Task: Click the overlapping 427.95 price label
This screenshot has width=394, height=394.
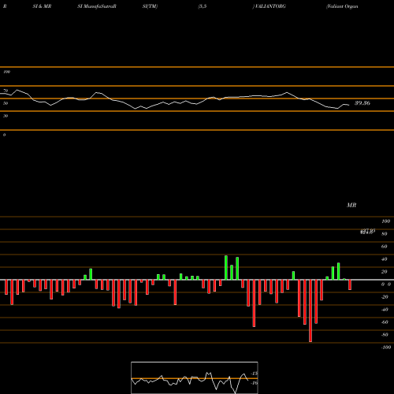Action: [x=367, y=231]
